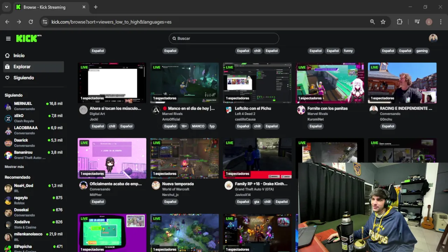Open MERNUEL channel avatar in sidebar
The image size is (448, 252).
pyautogui.click(x=8, y=106)
